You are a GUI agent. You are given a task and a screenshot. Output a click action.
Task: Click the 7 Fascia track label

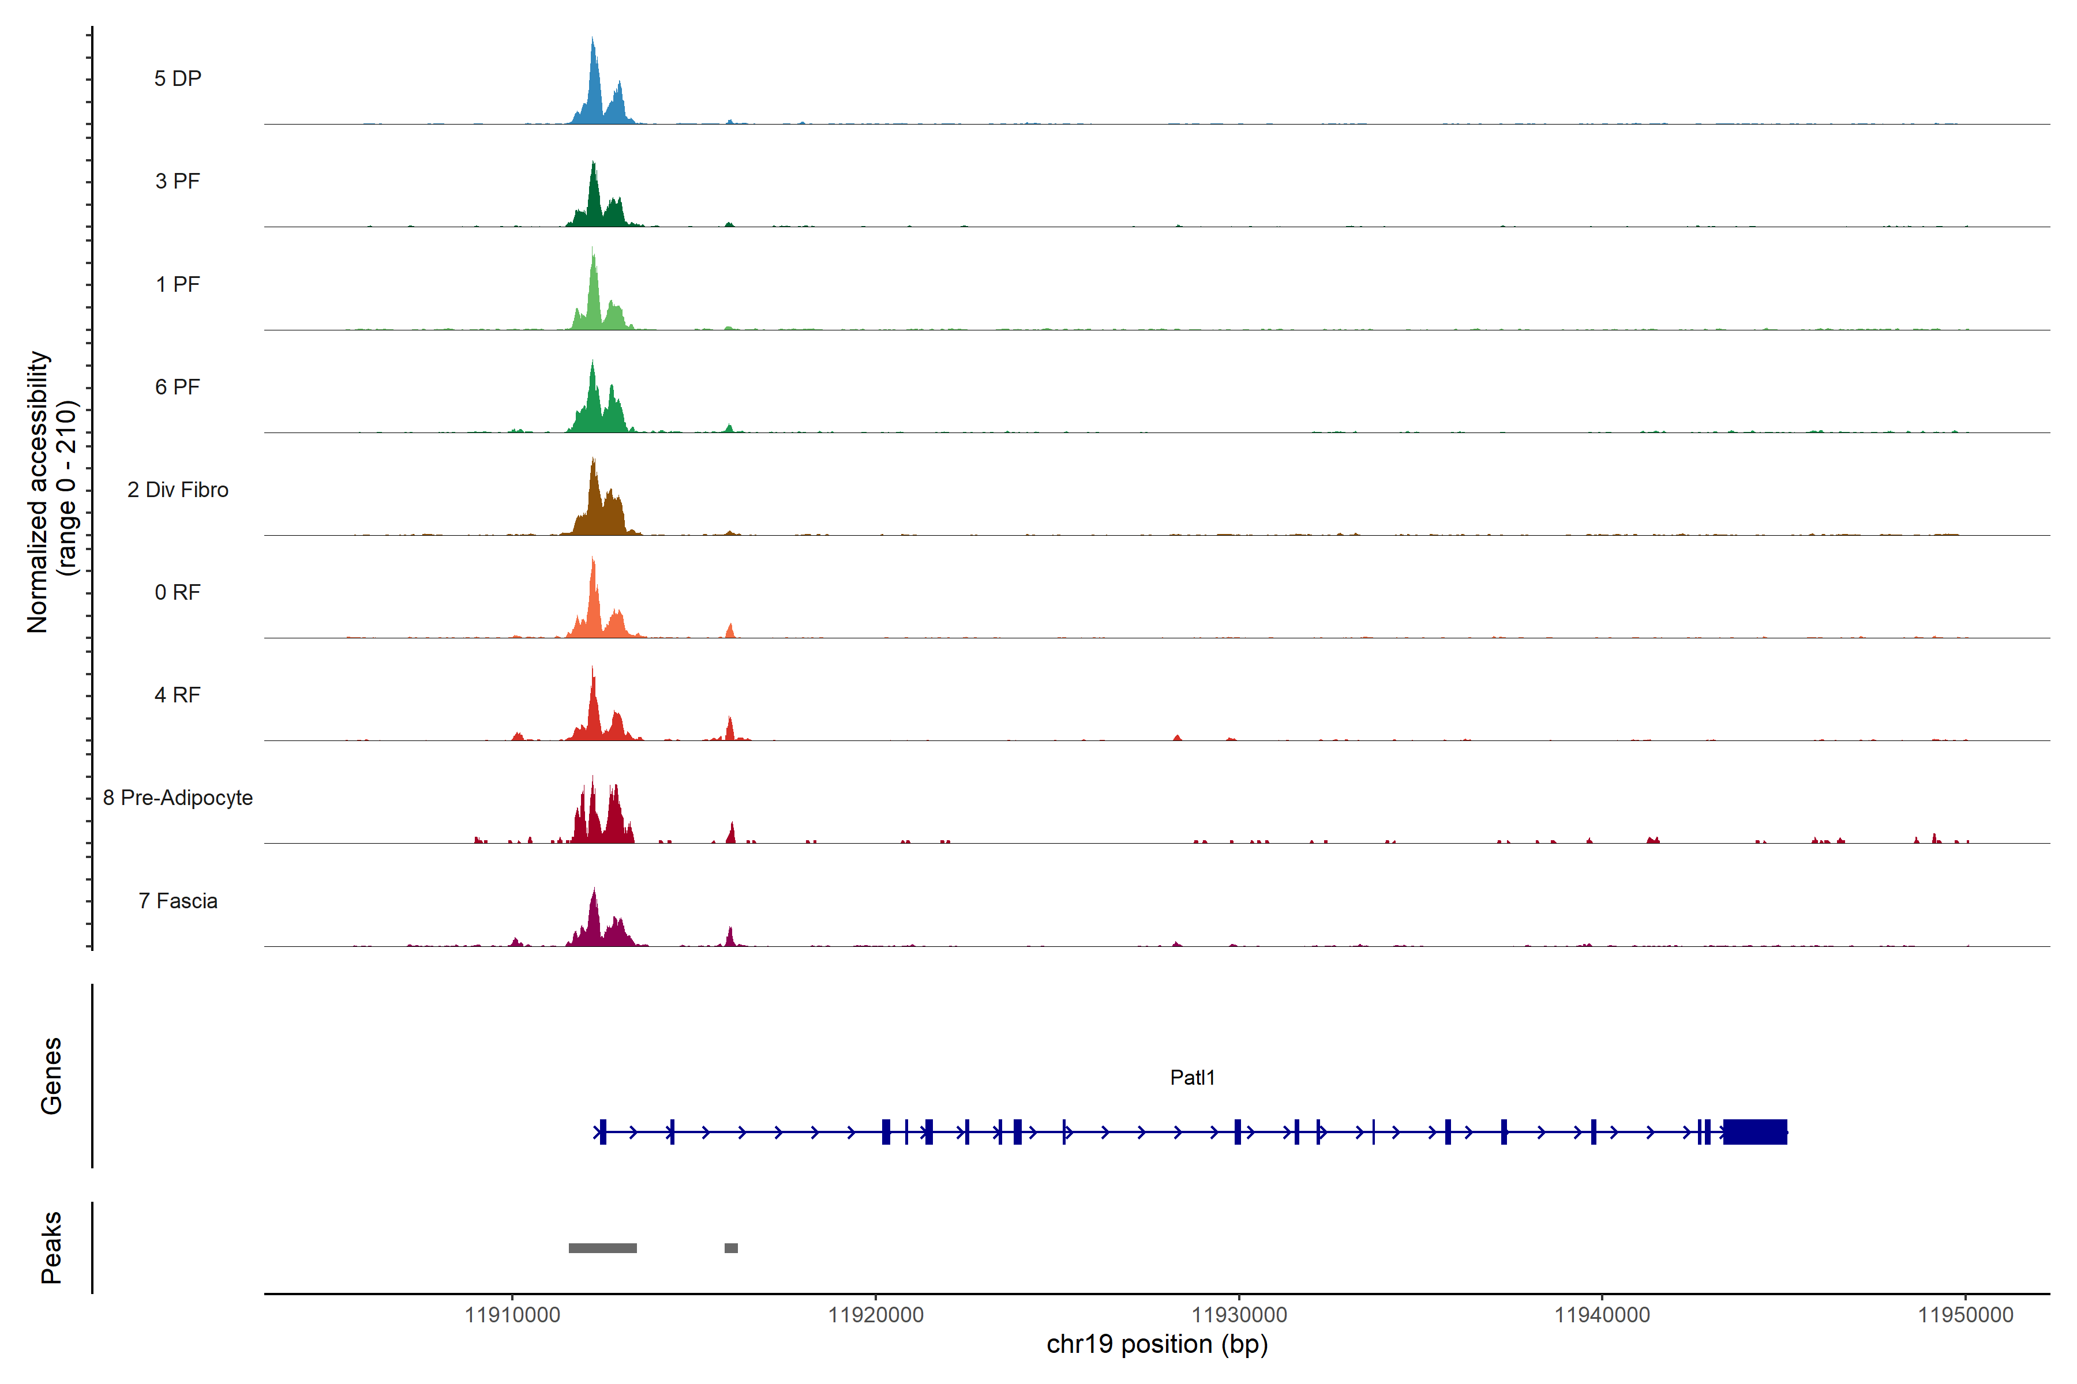tap(178, 900)
